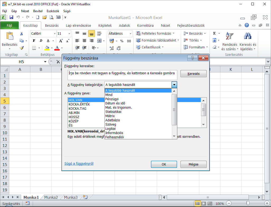
Task: Click the decrease decimal icon
Action: [118, 48]
